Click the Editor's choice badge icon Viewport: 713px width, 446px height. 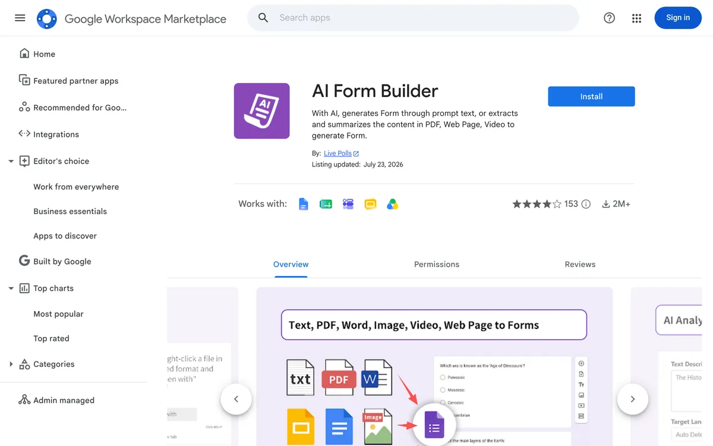click(x=24, y=161)
